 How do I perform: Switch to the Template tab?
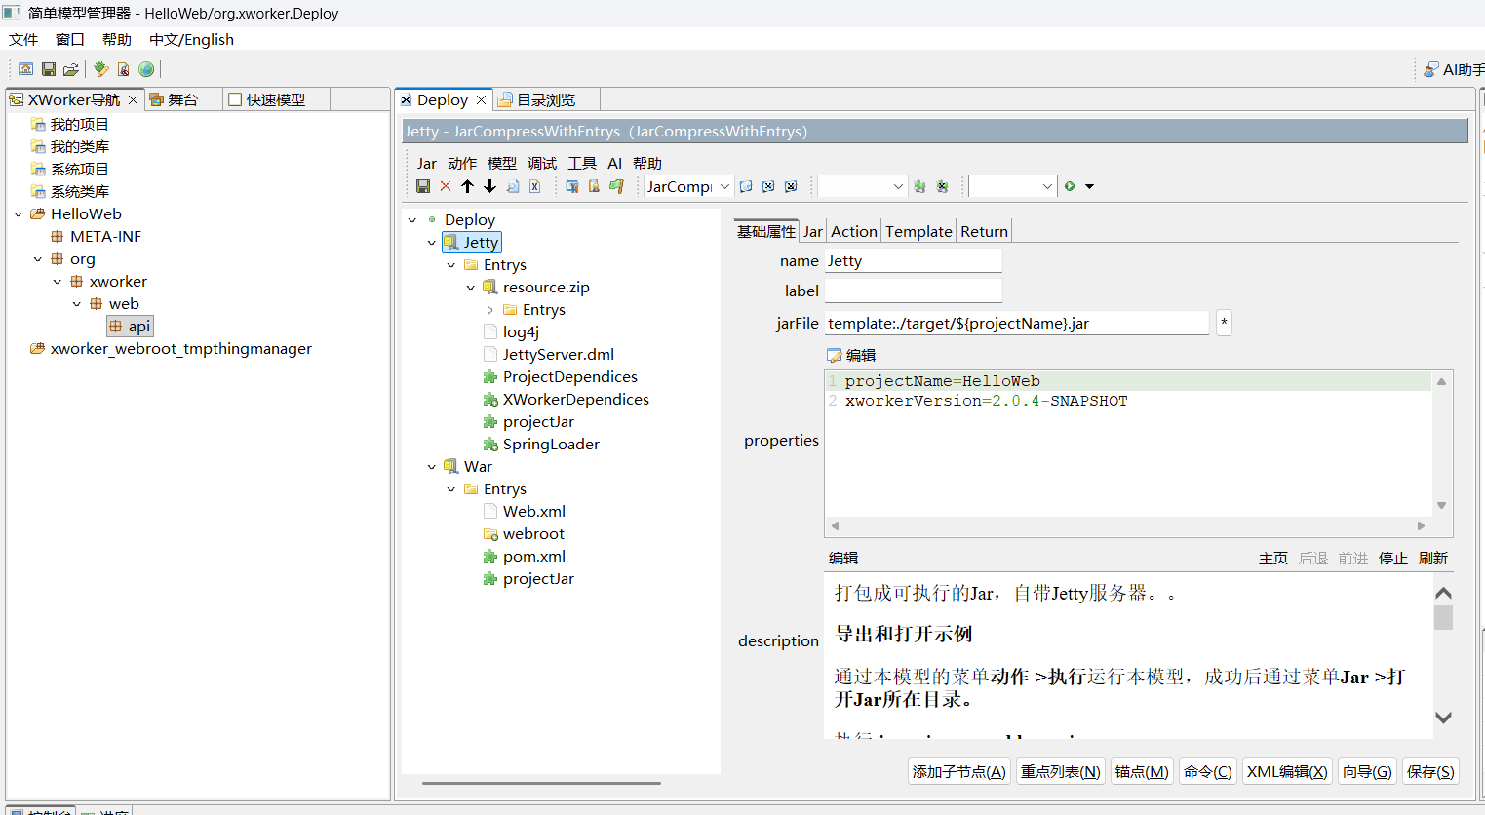(x=918, y=231)
